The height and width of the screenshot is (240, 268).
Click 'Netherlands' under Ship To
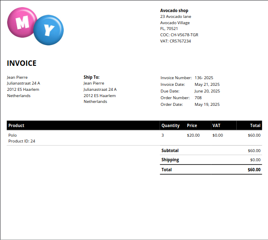95,102
